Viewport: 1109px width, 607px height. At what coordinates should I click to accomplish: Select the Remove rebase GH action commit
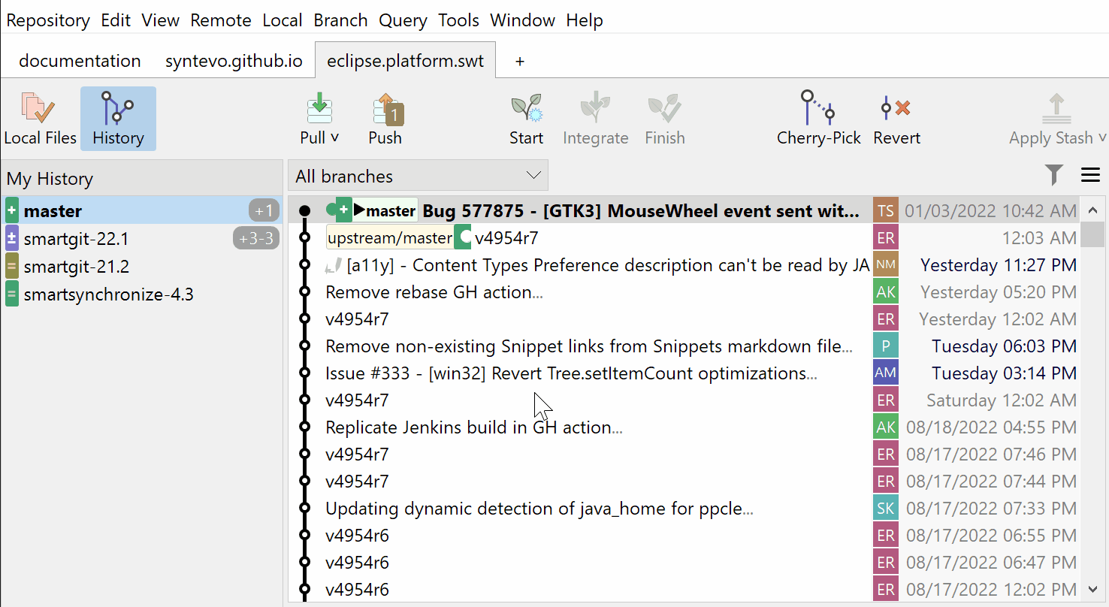[x=684, y=292]
